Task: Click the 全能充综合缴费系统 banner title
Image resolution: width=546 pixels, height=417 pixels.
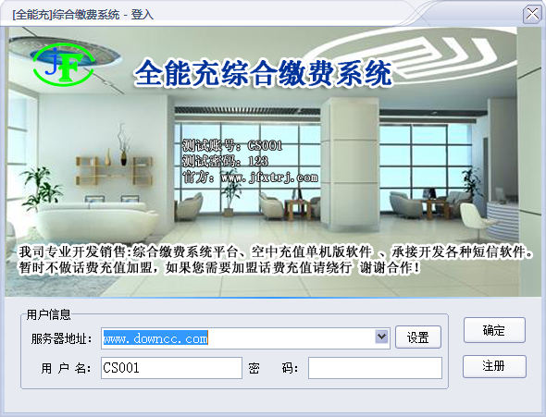Action: click(x=263, y=73)
